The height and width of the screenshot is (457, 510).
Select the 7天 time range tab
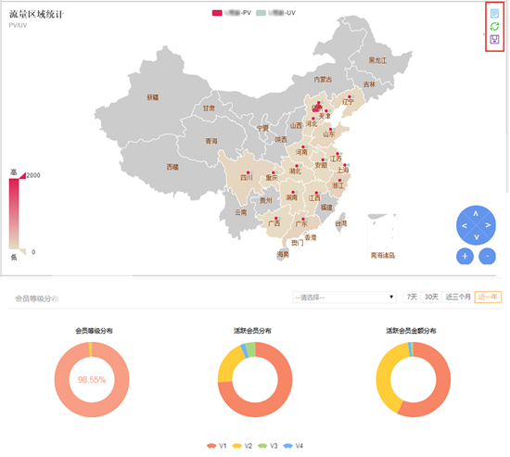click(x=412, y=297)
